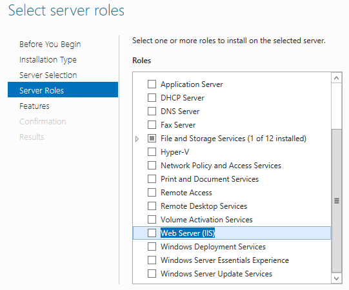This screenshot has width=349, height=290.
Task: Check the Hyper-V role checkbox
Action: pos(152,152)
